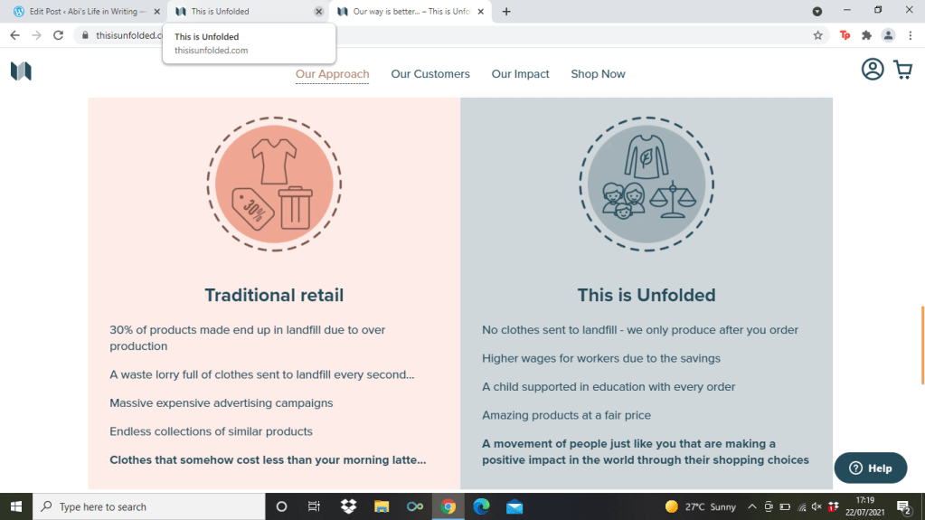Reload the current page
The image size is (925, 520).
click(x=59, y=35)
